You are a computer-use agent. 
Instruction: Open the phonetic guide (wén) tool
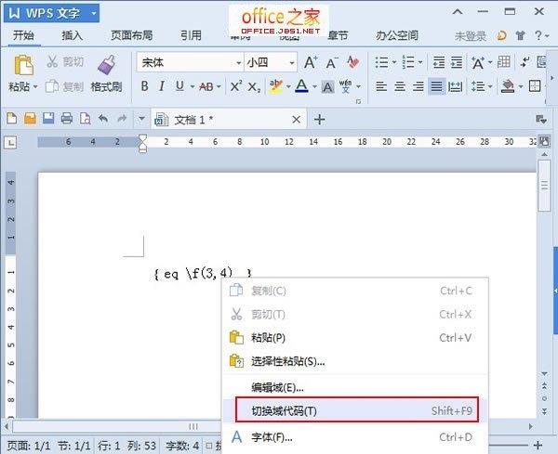345,86
